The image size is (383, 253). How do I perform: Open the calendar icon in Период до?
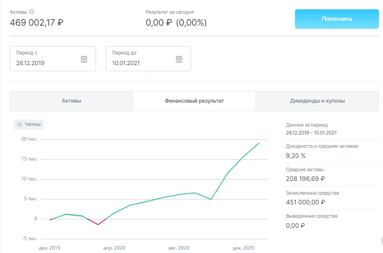(x=179, y=59)
